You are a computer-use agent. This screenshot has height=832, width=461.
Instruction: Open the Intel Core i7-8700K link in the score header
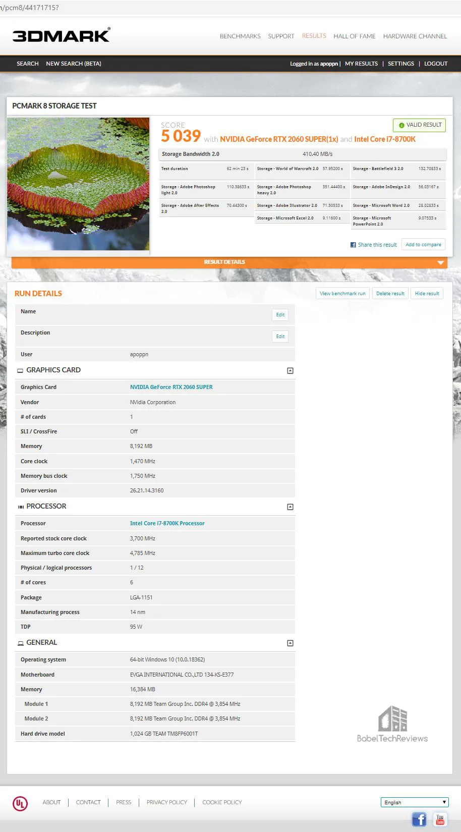point(385,139)
